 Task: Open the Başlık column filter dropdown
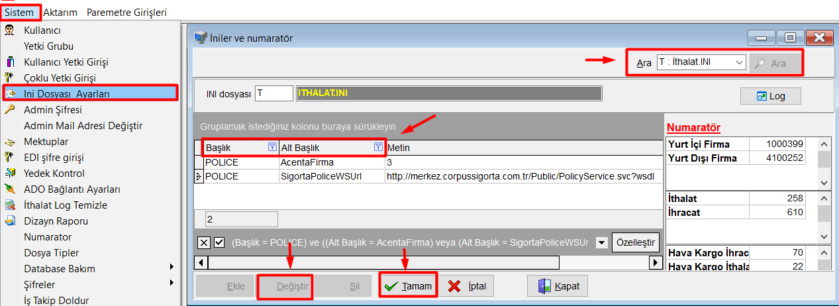tap(271, 147)
